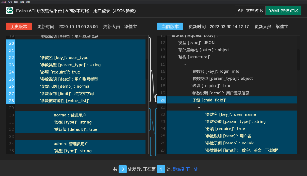
Task: Open the 编辑 menu
Action: [16, 2]
